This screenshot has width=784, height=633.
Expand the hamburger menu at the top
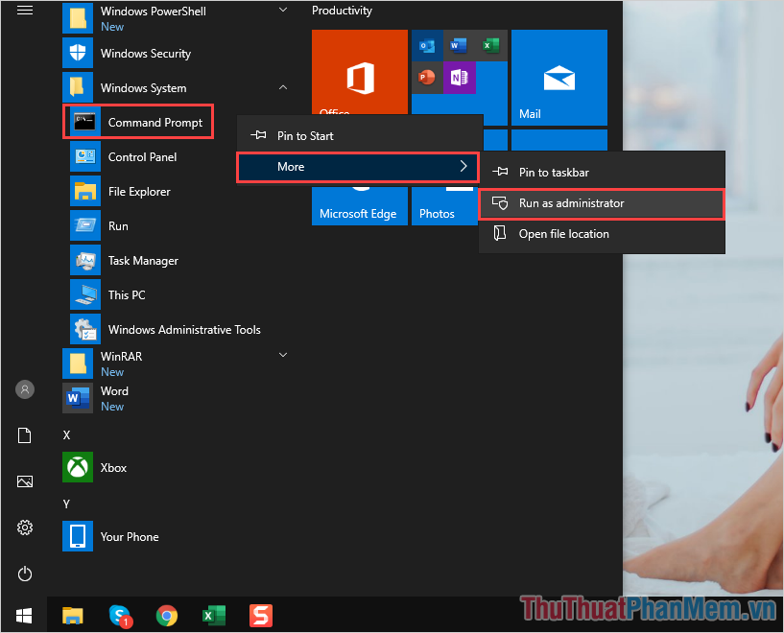click(24, 10)
